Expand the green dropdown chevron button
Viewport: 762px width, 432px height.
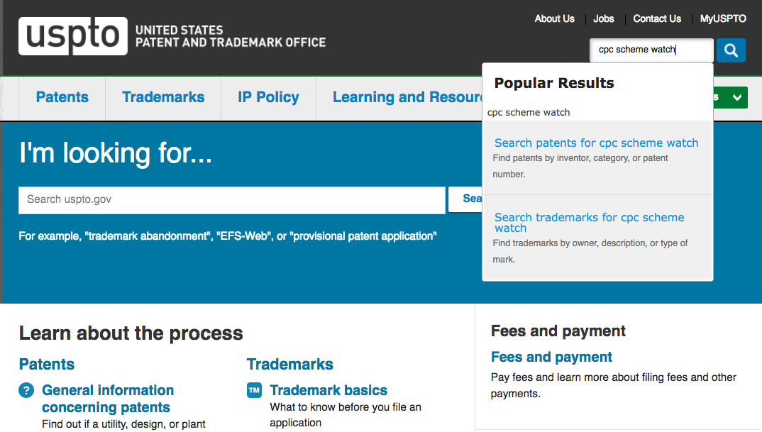pos(737,97)
